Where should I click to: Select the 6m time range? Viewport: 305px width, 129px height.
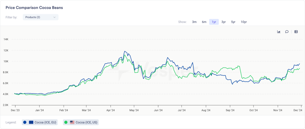204,22
